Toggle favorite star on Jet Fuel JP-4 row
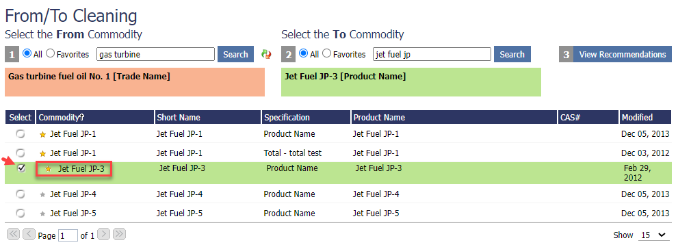 tap(42, 195)
